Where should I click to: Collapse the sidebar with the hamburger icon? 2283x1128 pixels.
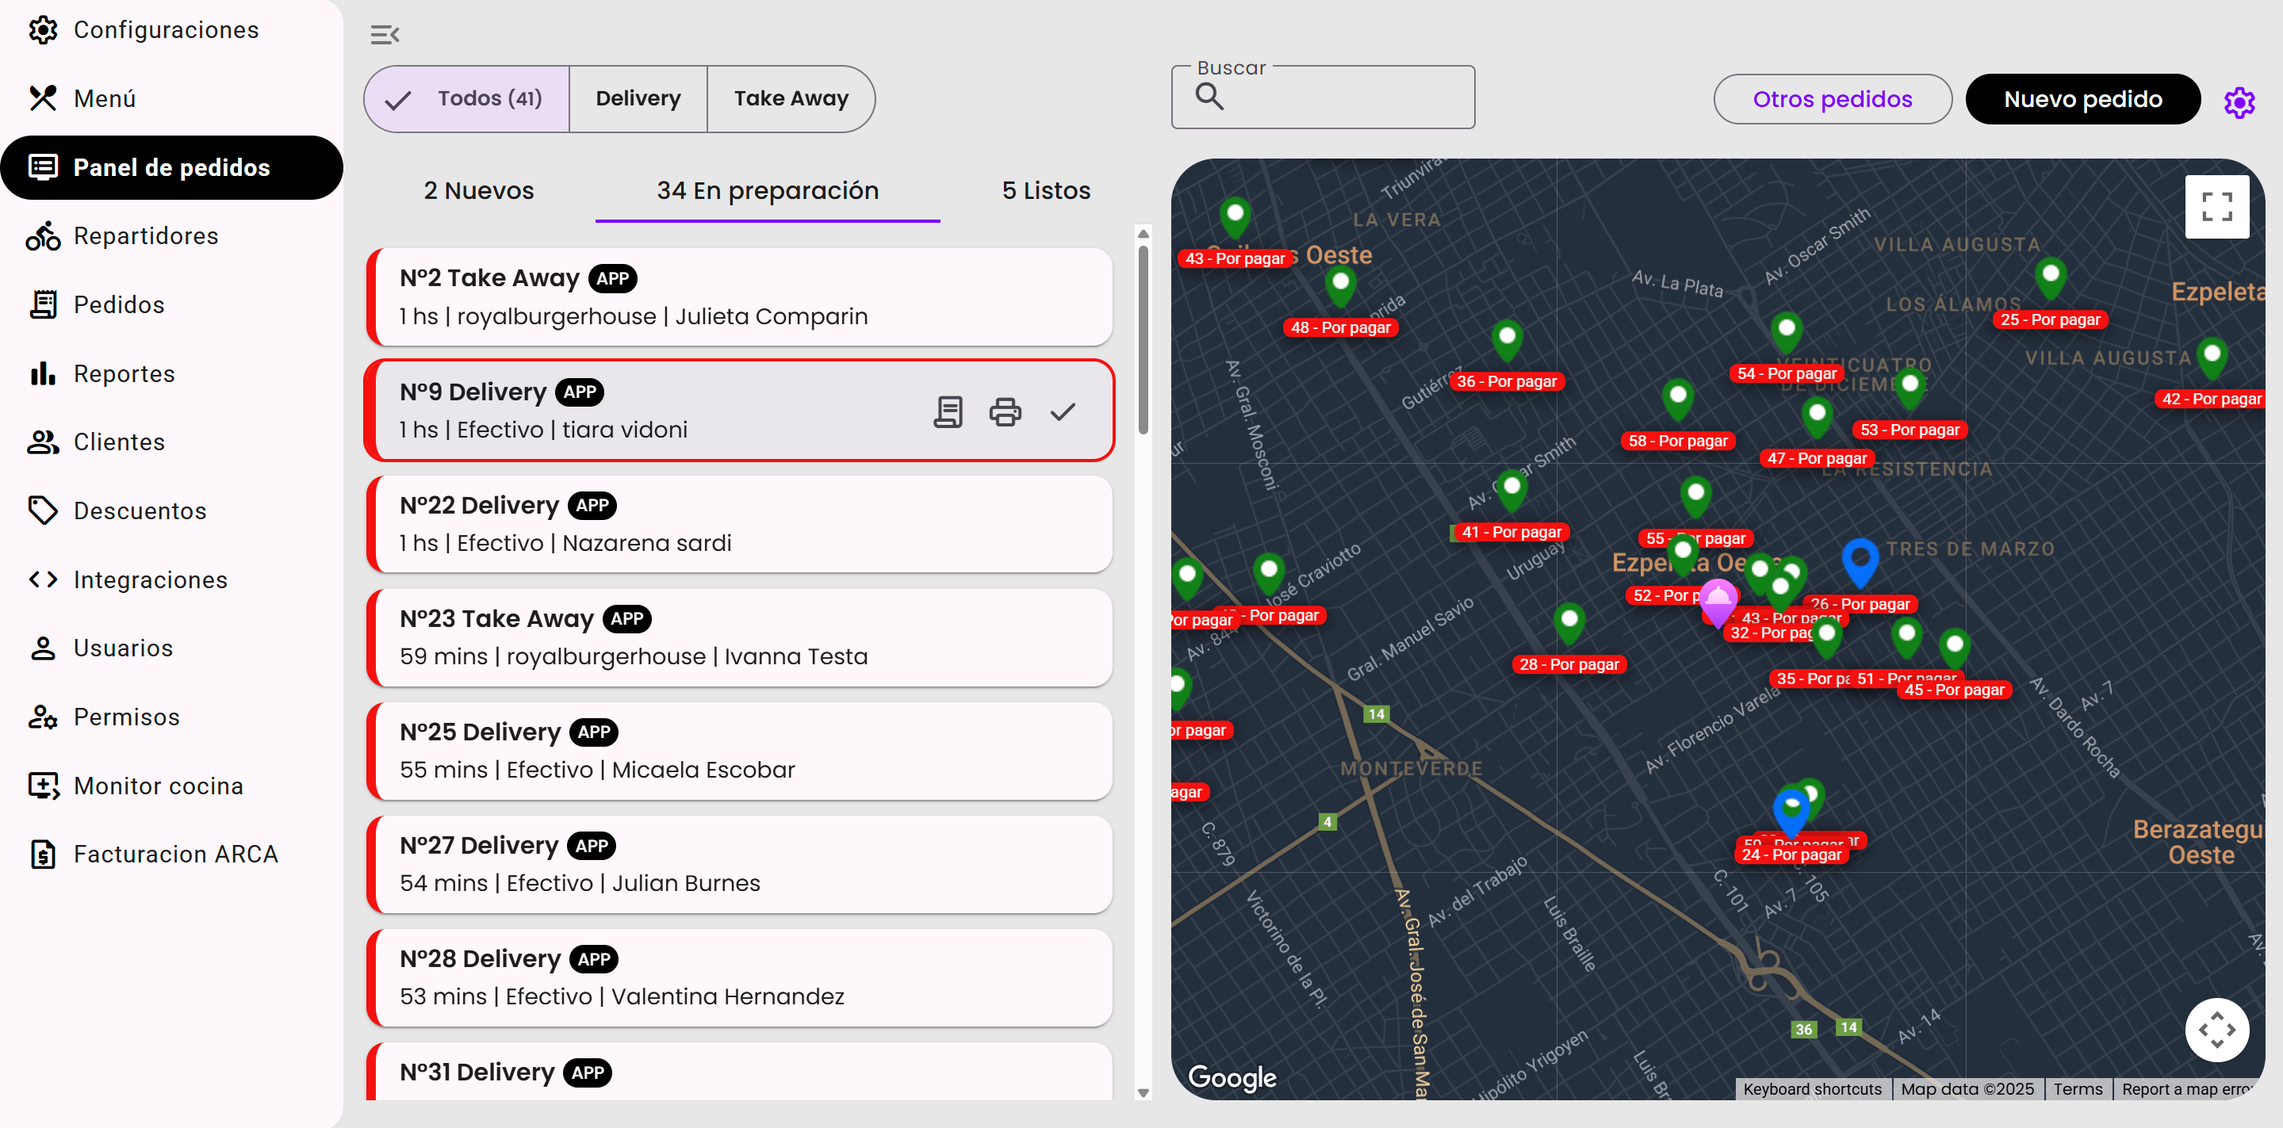(384, 35)
